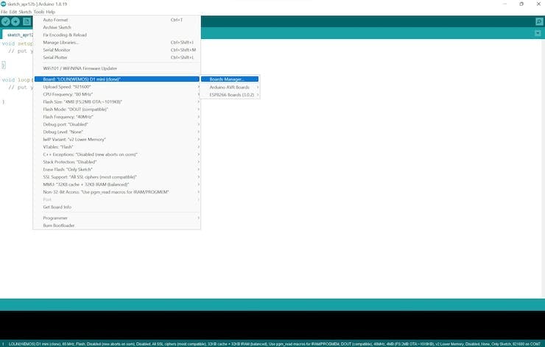Open the Edit menu
Screen dimensions: 545x347
(13, 12)
